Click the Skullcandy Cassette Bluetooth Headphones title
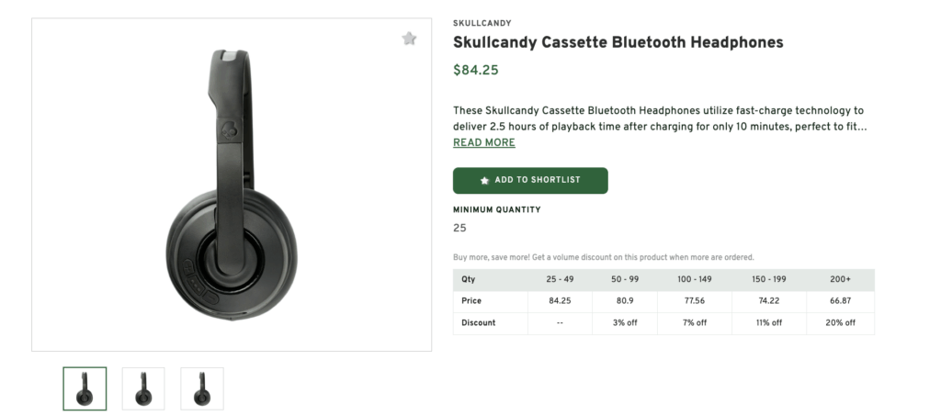 [618, 42]
